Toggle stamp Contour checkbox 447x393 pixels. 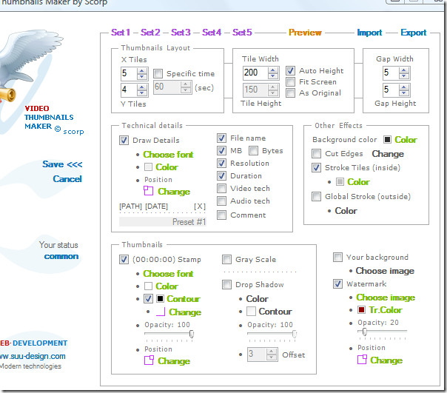point(148,298)
